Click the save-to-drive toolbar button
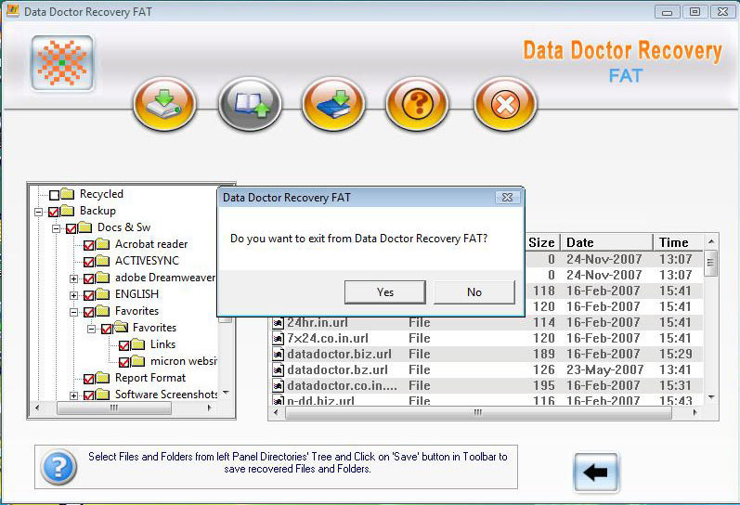The image size is (740, 505). [x=164, y=103]
